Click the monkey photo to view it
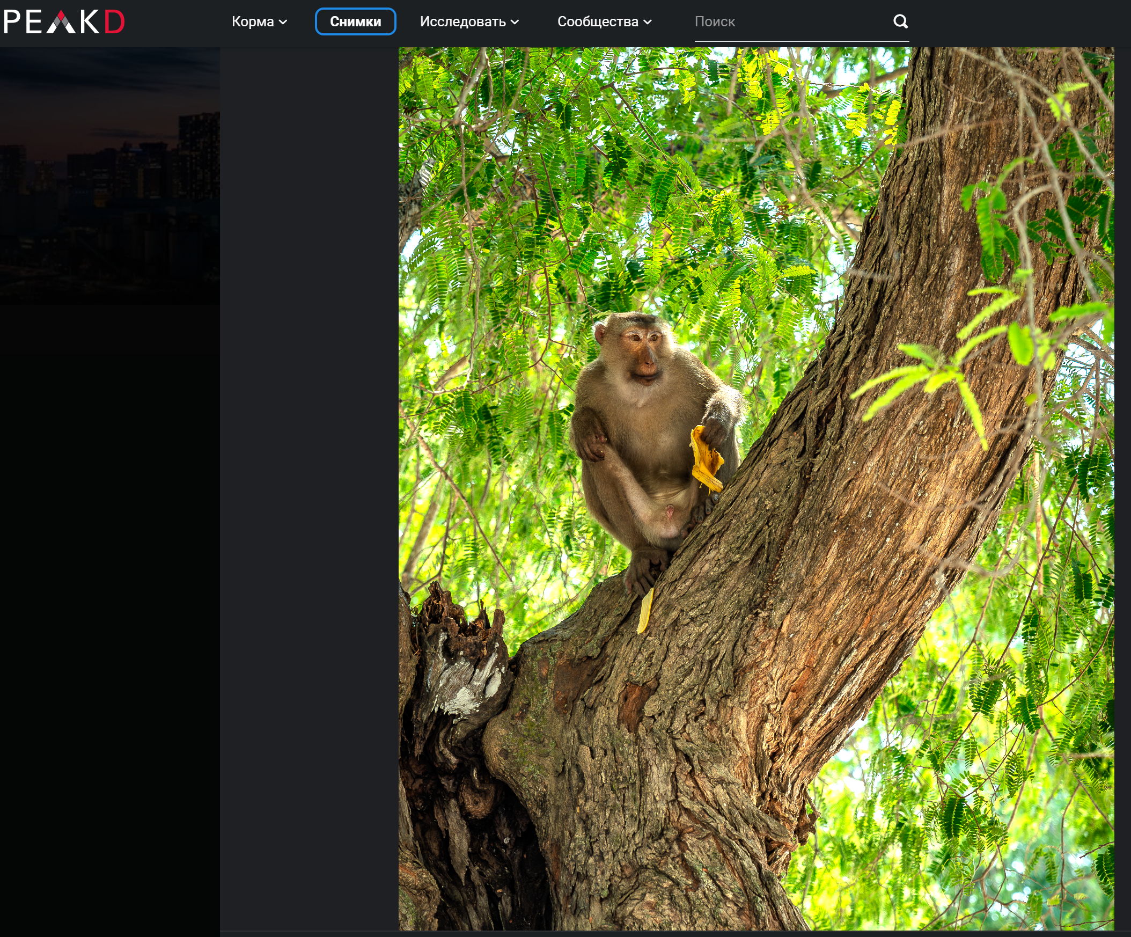Viewport: 1131px width, 937px height. pos(754,485)
